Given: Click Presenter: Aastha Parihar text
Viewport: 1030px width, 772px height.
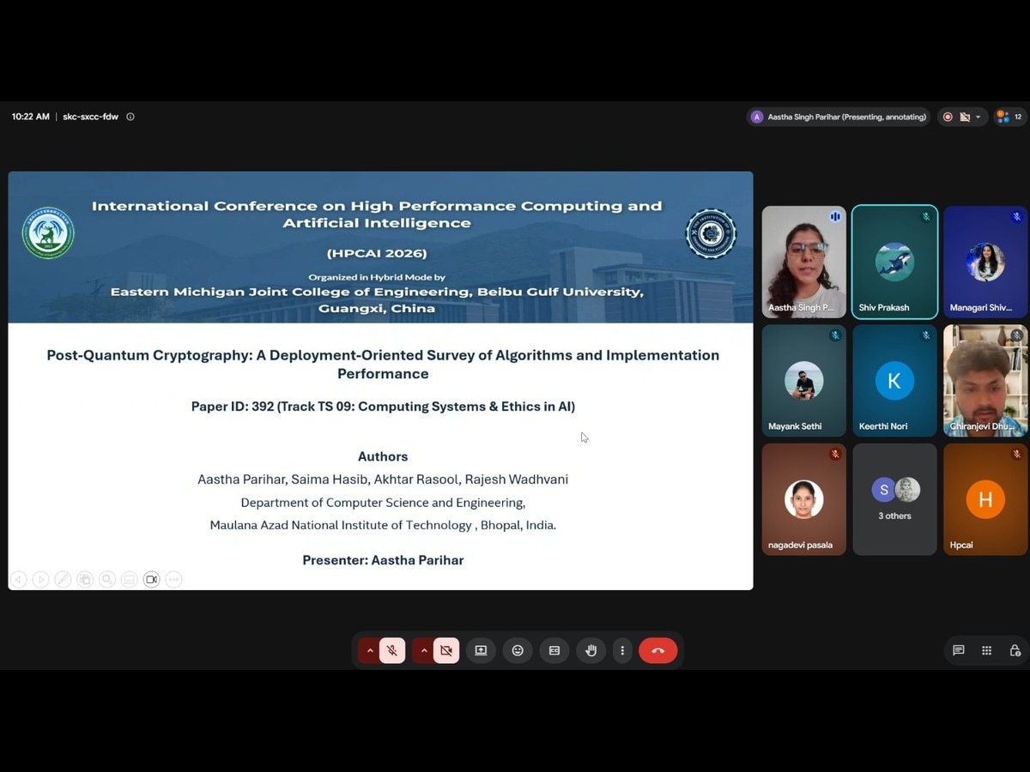Looking at the screenshot, I should pyautogui.click(x=383, y=560).
